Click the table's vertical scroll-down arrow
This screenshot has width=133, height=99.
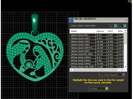click(x=125, y=67)
